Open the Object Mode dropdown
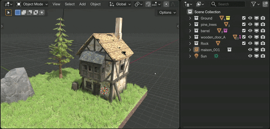Screen dimensions: 270x129 pyautogui.click(x=32, y=4)
